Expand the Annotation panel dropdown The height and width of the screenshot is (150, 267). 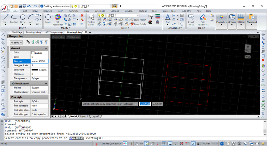[x=175, y=28]
